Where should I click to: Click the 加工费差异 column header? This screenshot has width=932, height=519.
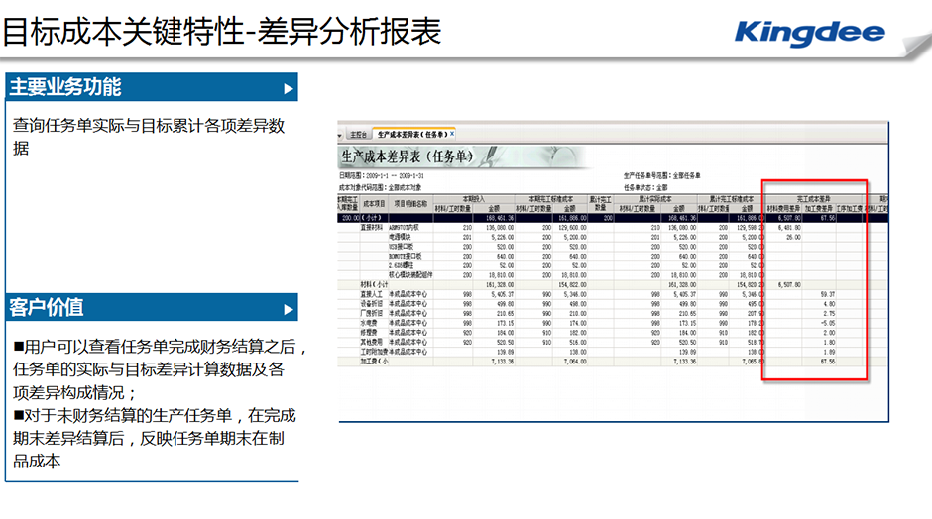[818, 208]
